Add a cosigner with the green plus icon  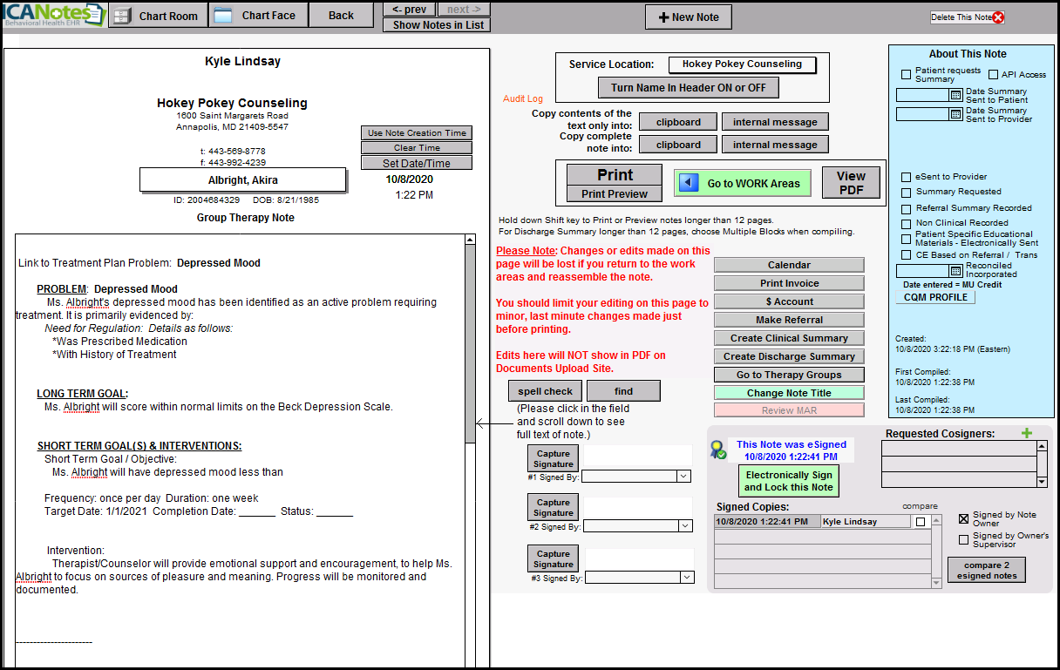[x=1026, y=433]
